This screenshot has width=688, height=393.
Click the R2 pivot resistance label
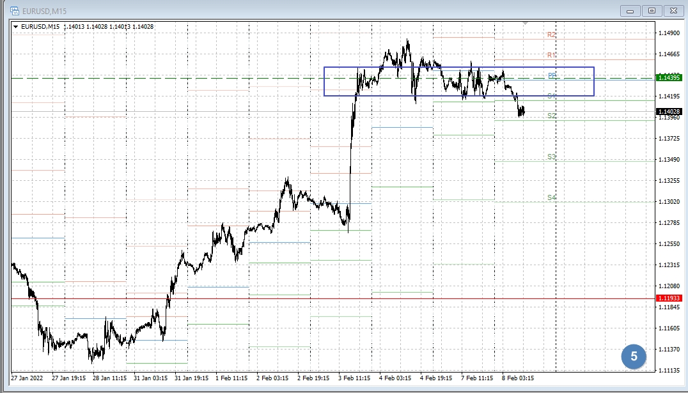click(x=551, y=35)
